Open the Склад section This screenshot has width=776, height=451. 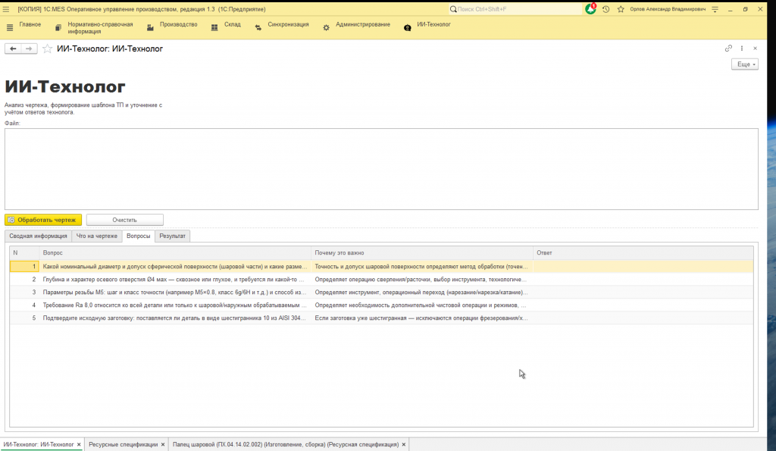[232, 24]
